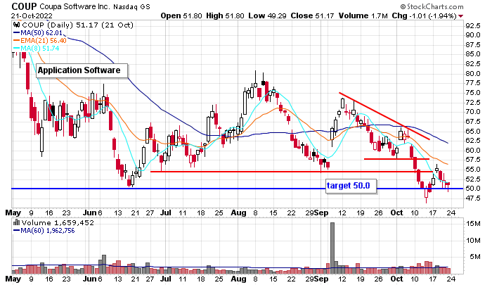Image resolution: width=492 pixels, height=285 pixels.
Task: Click the Volume 1,659,452 legend
Action: [x=58, y=223]
